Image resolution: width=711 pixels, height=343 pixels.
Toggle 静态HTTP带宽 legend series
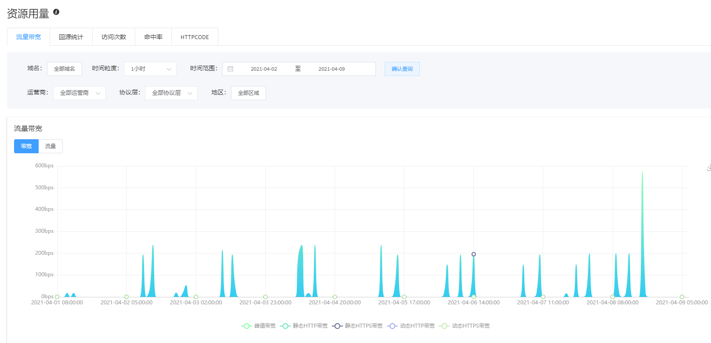[304, 326]
